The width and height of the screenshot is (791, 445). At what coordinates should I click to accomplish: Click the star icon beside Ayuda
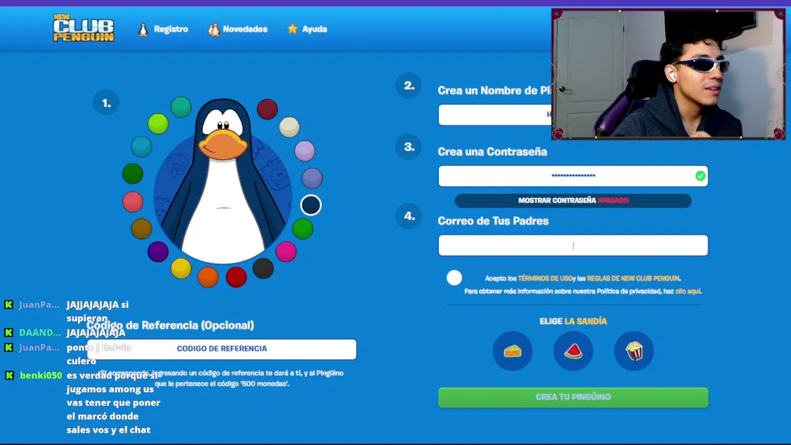(x=292, y=28)
